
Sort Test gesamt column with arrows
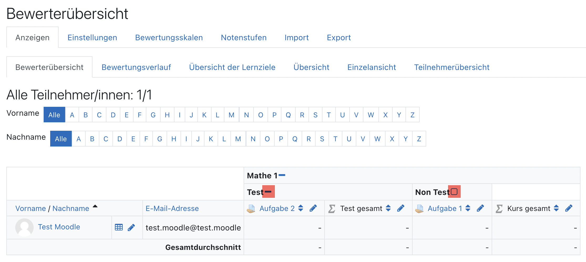click(x=388, y=208)
